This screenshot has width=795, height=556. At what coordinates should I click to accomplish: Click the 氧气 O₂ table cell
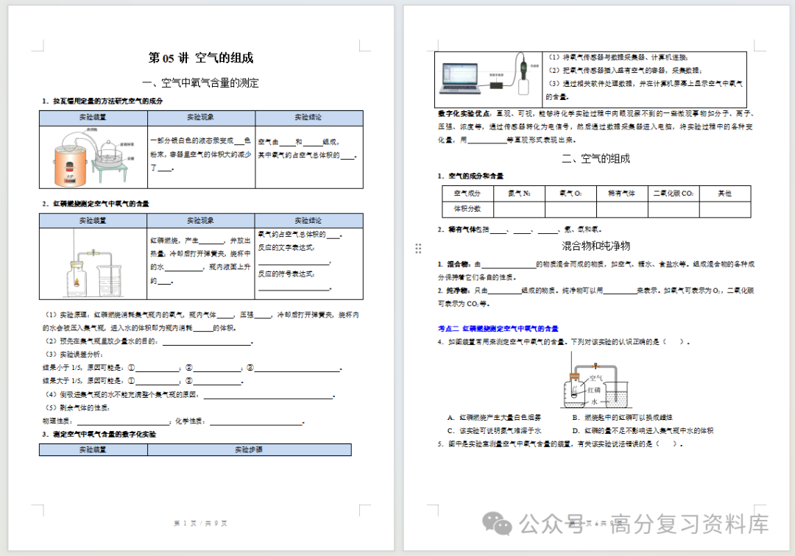[570, 193]
